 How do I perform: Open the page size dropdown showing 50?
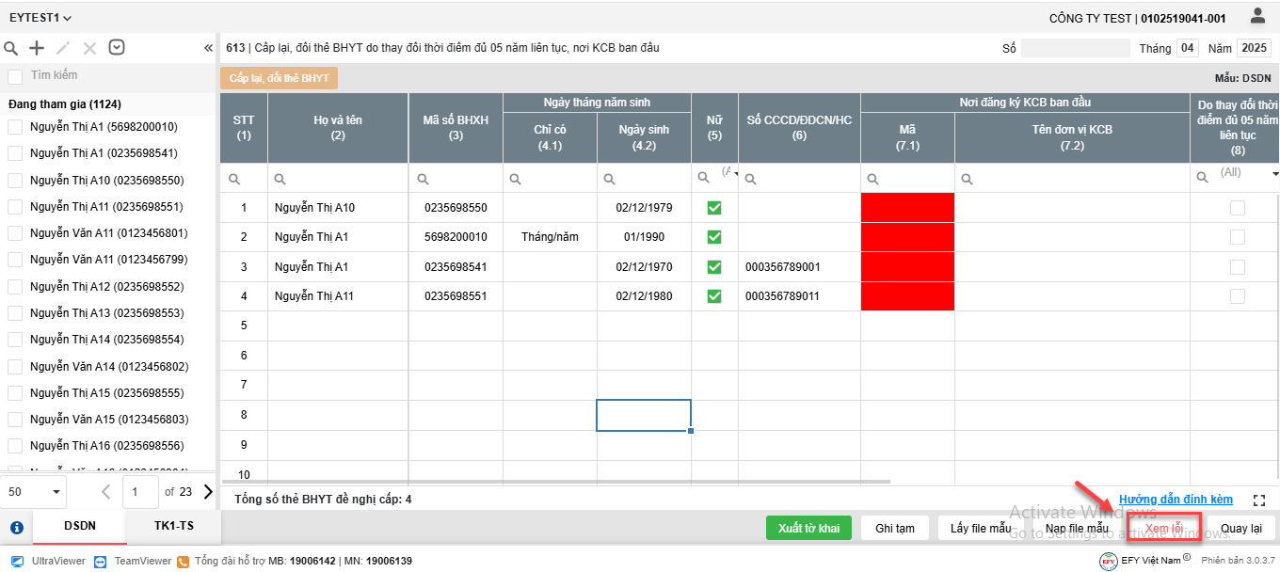(34, 491)
